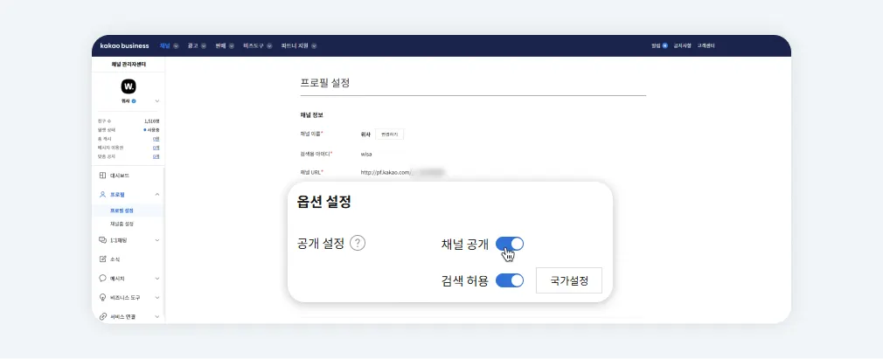Click the kakao business logo
883x359 pixels.
point(124,45)
